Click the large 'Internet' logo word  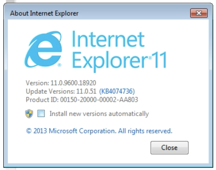pos(108,39)
